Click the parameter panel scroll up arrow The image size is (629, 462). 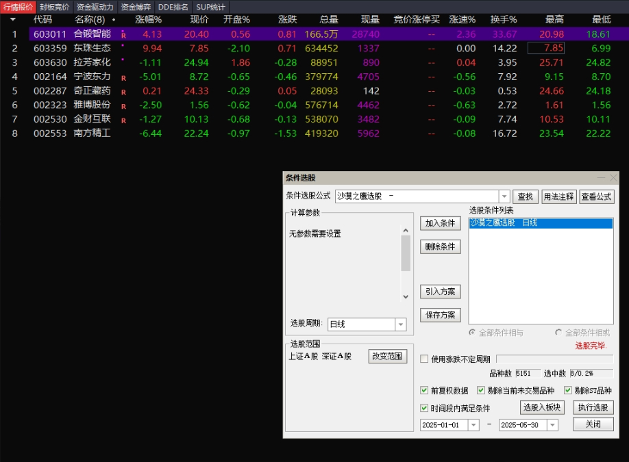(406, 231)
